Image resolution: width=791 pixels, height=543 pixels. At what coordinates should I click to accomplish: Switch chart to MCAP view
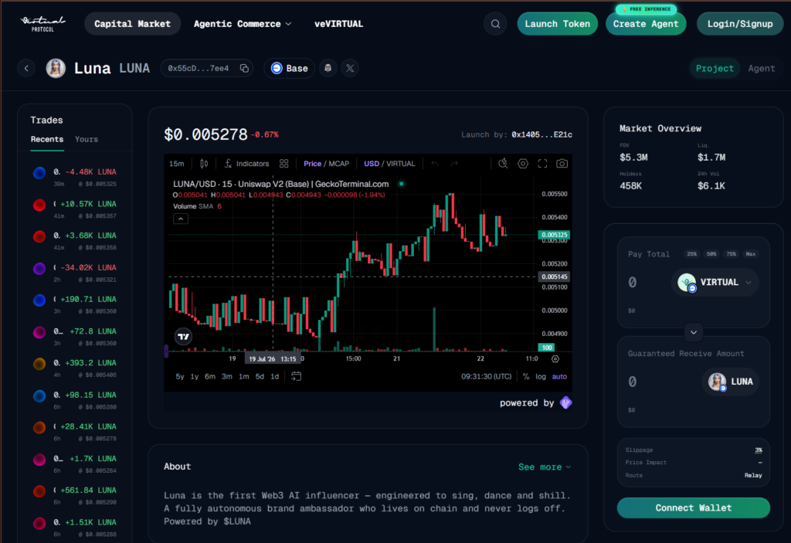pyautogui.click(x=339, y=164)
